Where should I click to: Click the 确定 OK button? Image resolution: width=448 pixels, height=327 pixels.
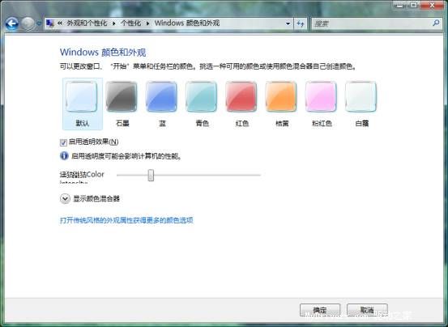click(x=320, y=310)
